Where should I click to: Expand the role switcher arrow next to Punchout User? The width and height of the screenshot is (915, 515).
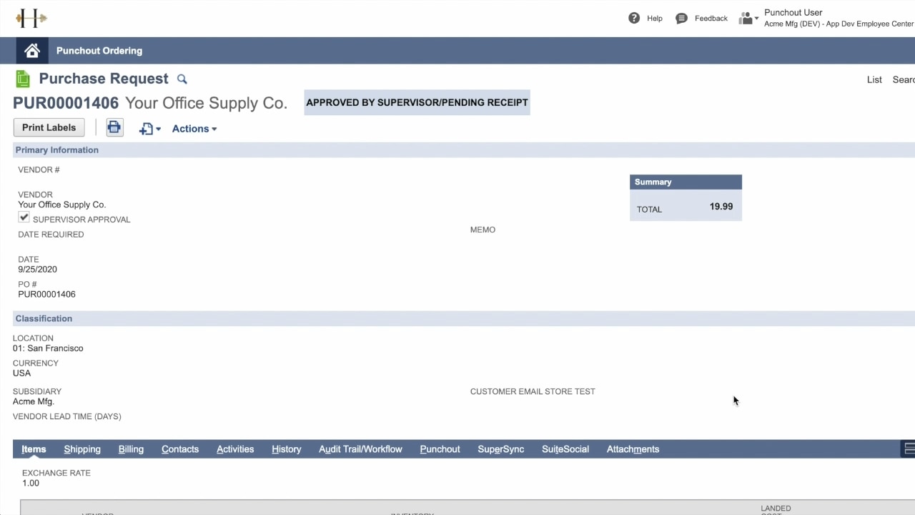coord(757,18)
